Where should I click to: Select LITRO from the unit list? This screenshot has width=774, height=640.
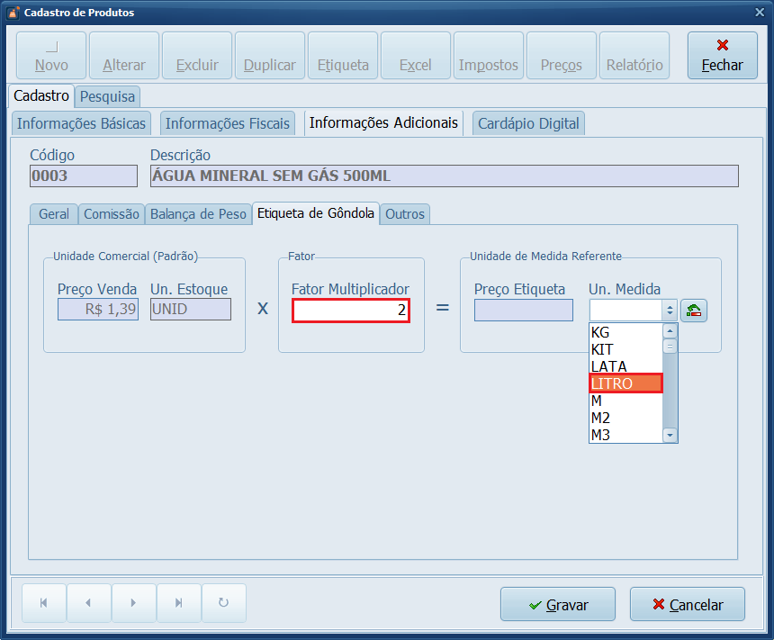pos(625,383)
